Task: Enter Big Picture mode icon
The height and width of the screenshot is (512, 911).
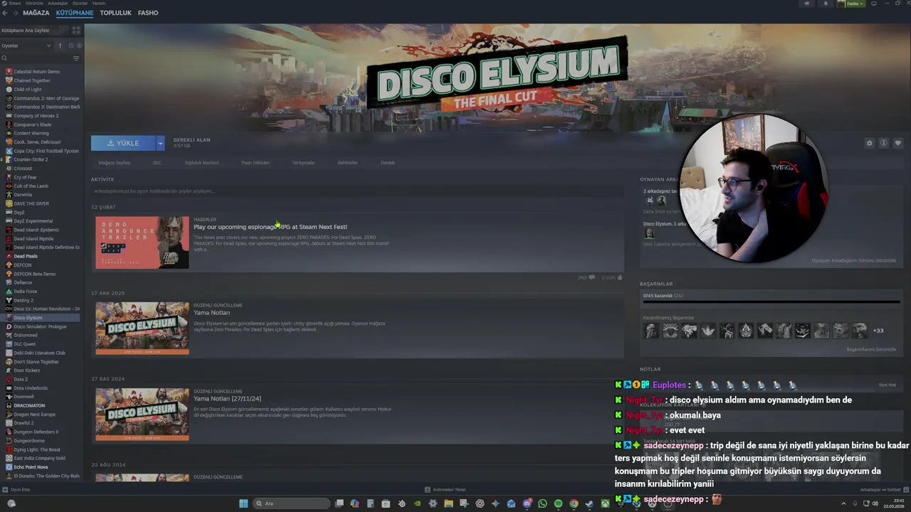Action: (x=874, y=4)
